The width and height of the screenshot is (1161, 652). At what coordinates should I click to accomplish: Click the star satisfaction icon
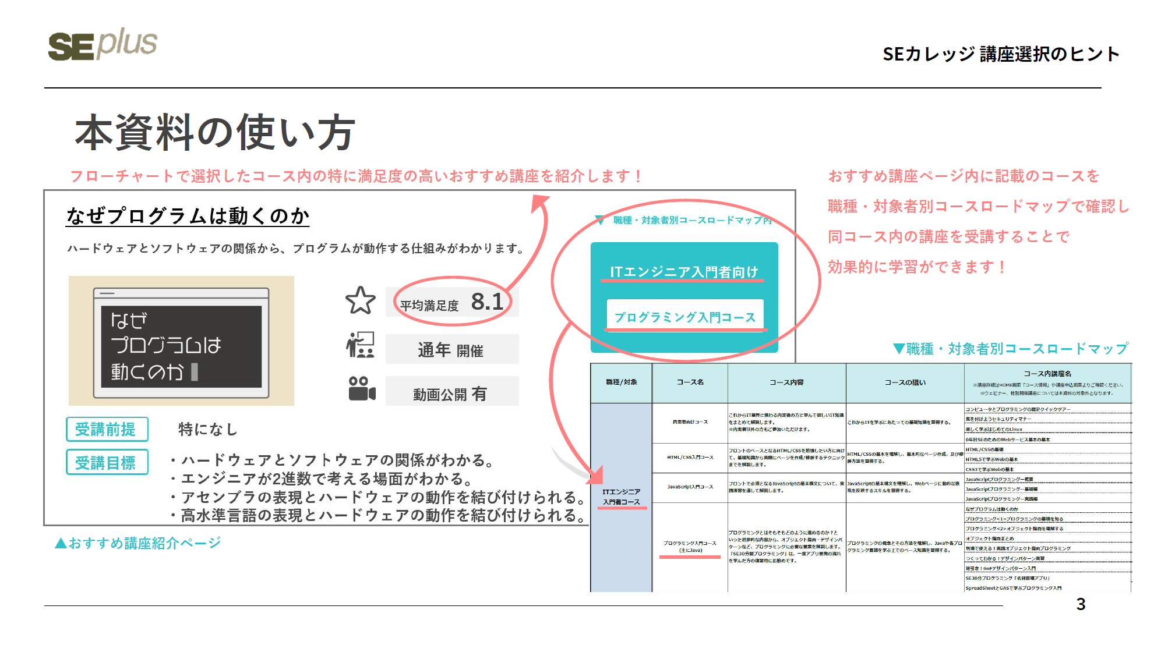(361, 301)
